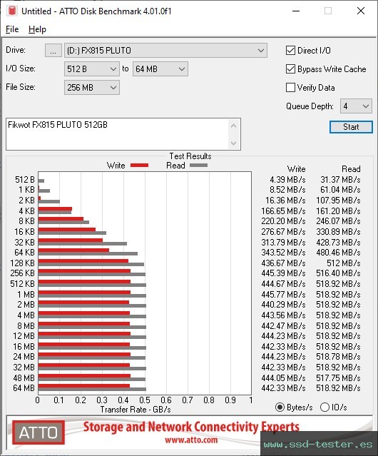Click the 480.46 MB/s read value
Viewport: 378px width, 456px height.
338,252
